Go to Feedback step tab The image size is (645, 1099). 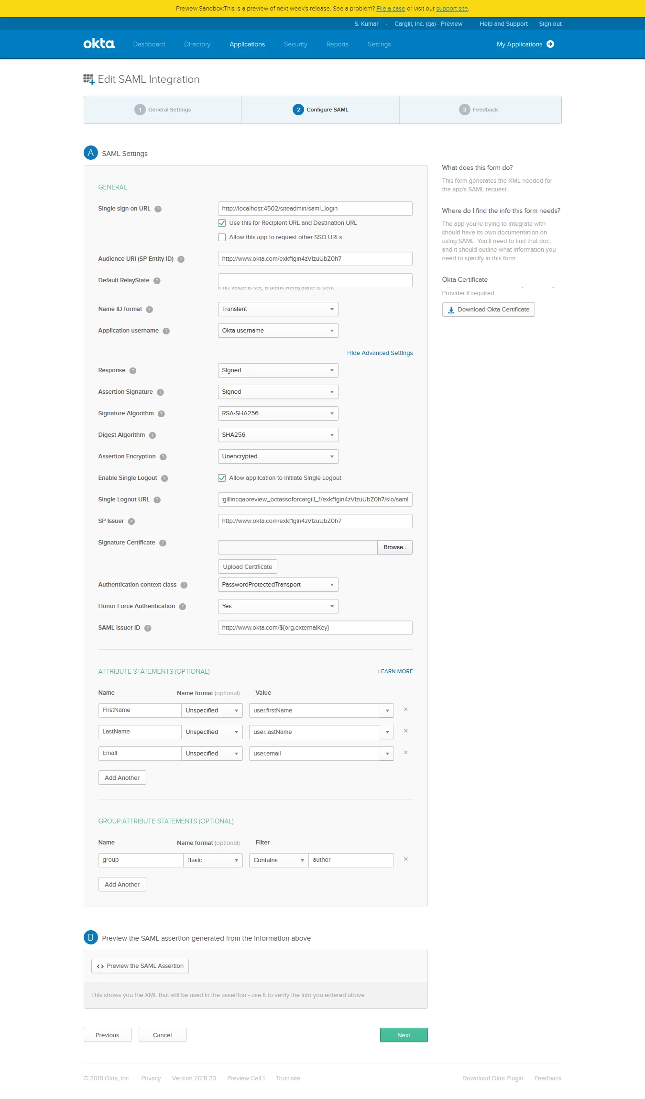(480, 110)
